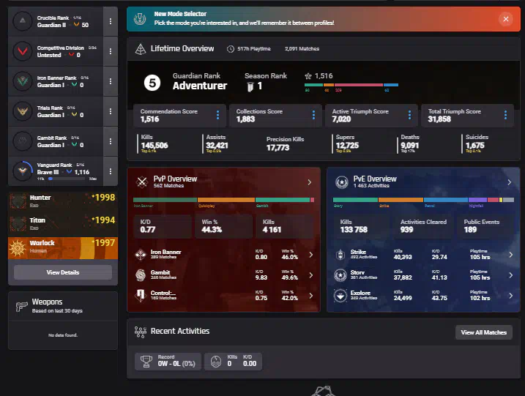Click the Record trophy icon
This screenshot has height=396, width=525.
pyautogui.click(x=146, y=362)
